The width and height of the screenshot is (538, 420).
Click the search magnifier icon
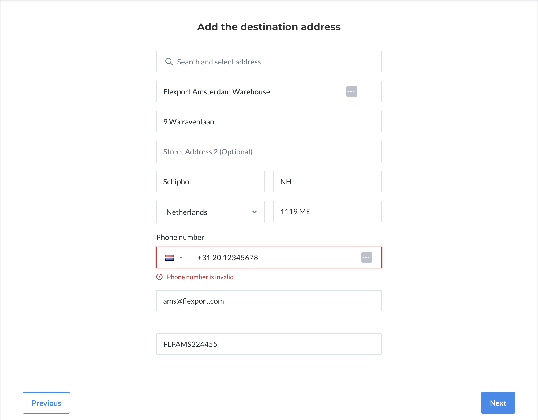point(169,62)
